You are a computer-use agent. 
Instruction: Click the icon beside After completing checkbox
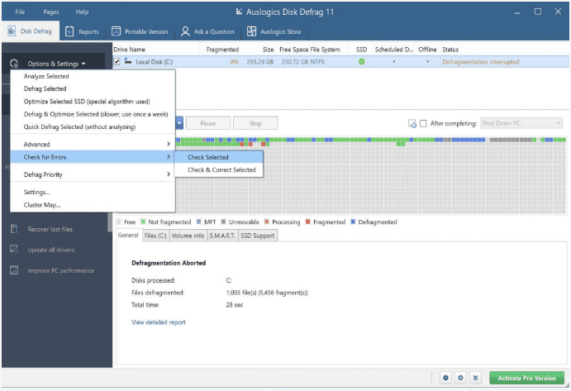pos(412,123)
